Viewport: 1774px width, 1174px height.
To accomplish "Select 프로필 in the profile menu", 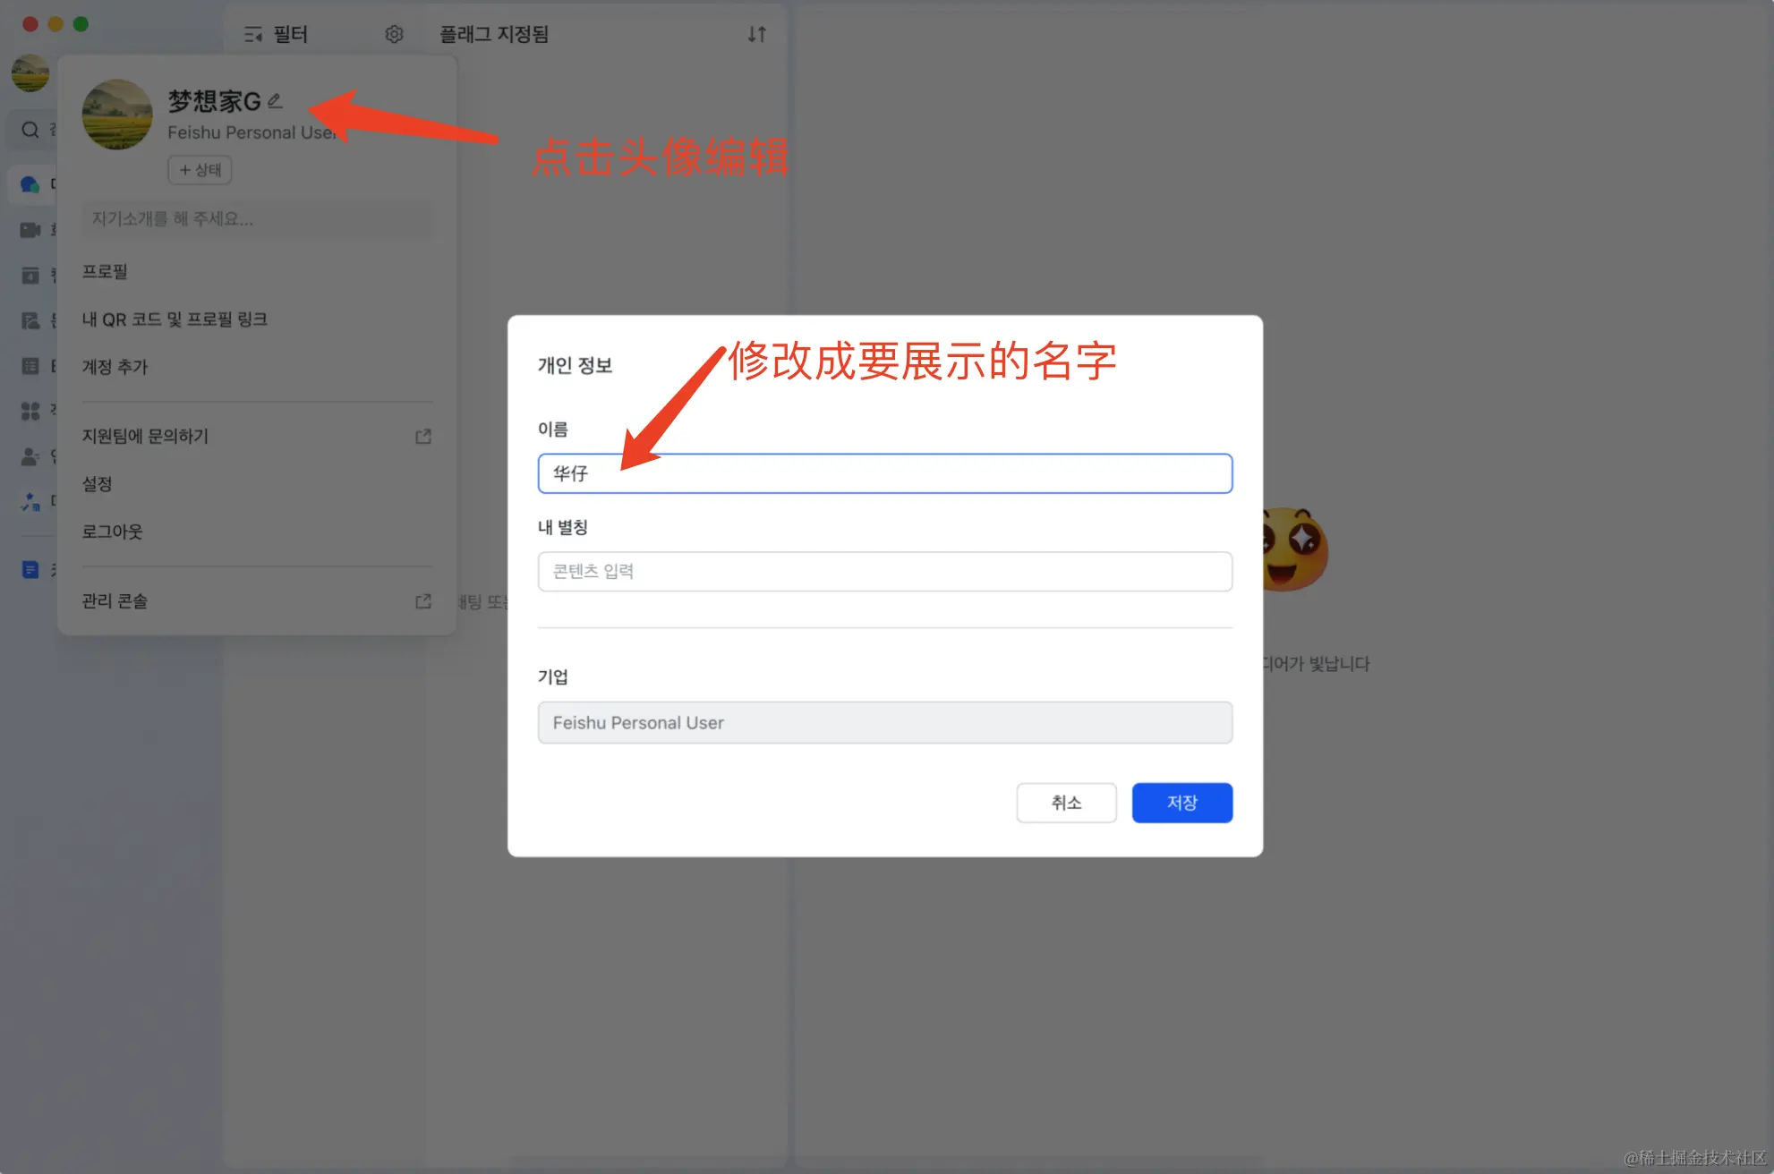I will (105, 271).
